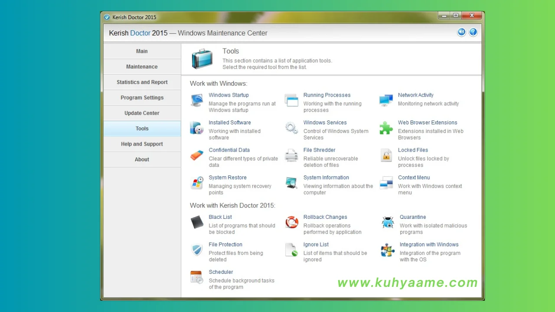Open the Rollback Changes link
The image size is (555, 312).
pyautogui.click(x=325, y=217)
